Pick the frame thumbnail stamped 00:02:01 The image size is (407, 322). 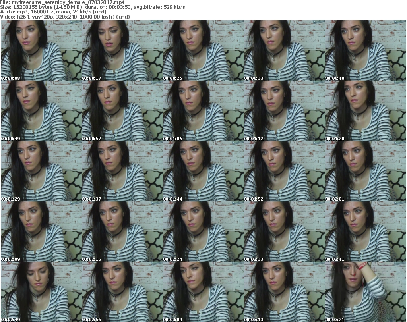[366, 171]
